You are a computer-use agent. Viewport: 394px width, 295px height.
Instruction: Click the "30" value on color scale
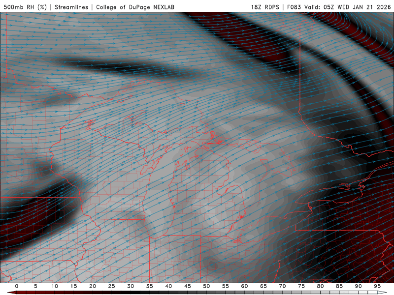point(131,286)
